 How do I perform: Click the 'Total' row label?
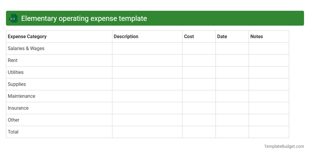click(x=13, y=132)
